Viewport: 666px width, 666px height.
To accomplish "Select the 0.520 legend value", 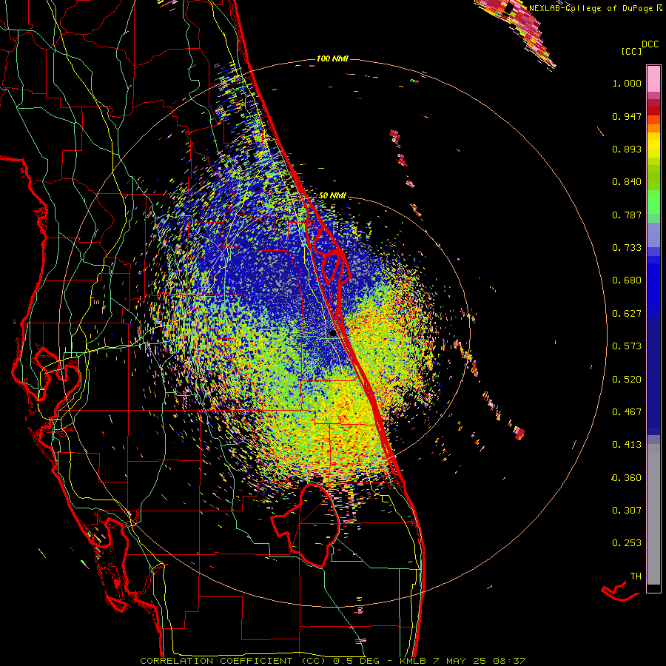I will (627, 380).
